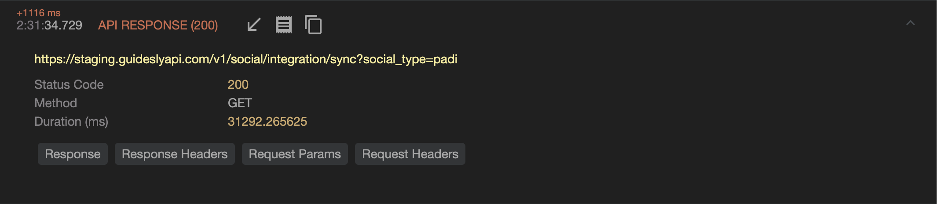The height and width of the screenshot is (204, 937).
Task: Collapse the API response entry with the chevron
Action: (x=910, y=23)
